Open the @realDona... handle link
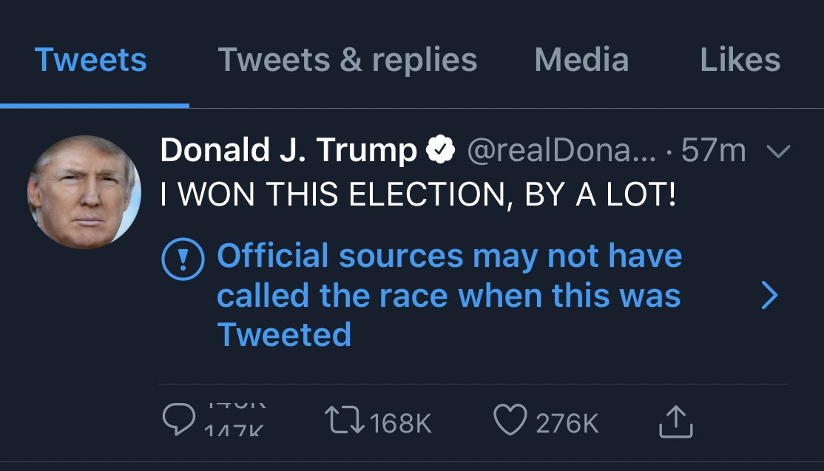824x471 pixels. click(x=561, y=151)
